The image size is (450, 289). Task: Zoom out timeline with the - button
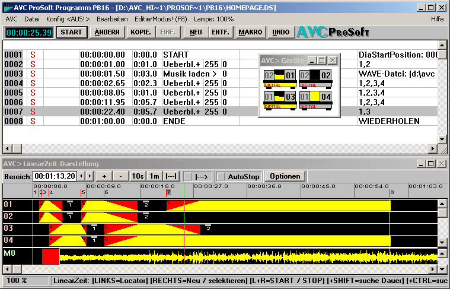click(121, 176)
